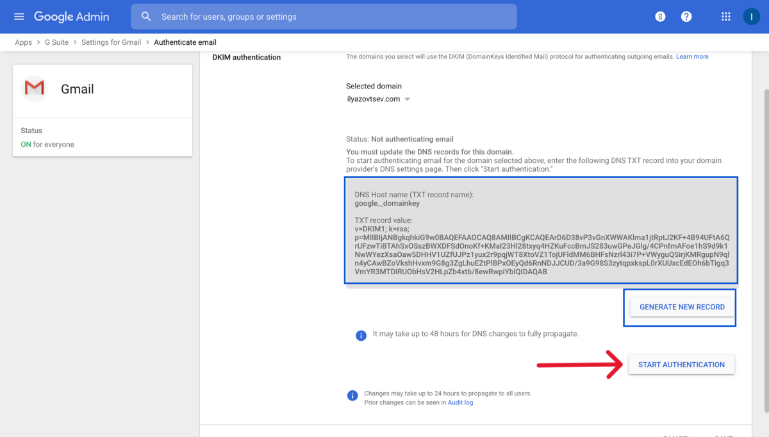Viewport: 769px width, 437px height.
Task: Open the support assistant icon
Action: (660, 17)
